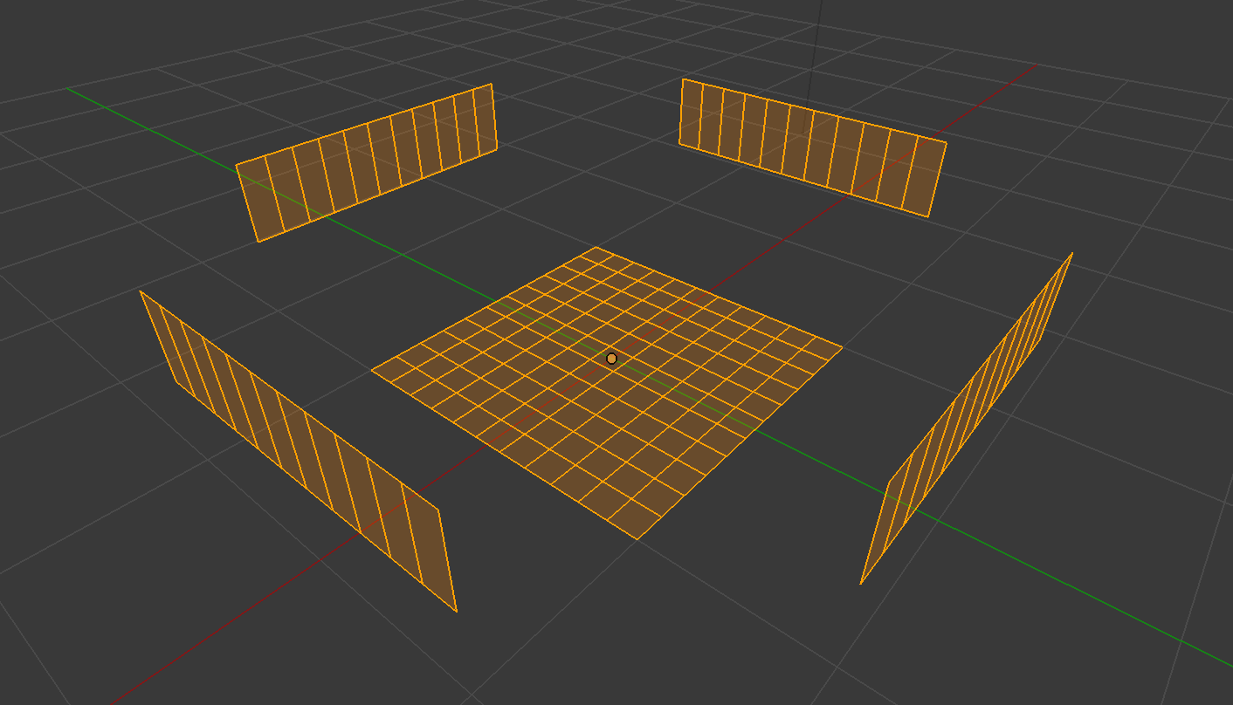Click the top corner of front-right wall
The width and height of the screenshot is (1233, 705).
(x=1071, y=254)
